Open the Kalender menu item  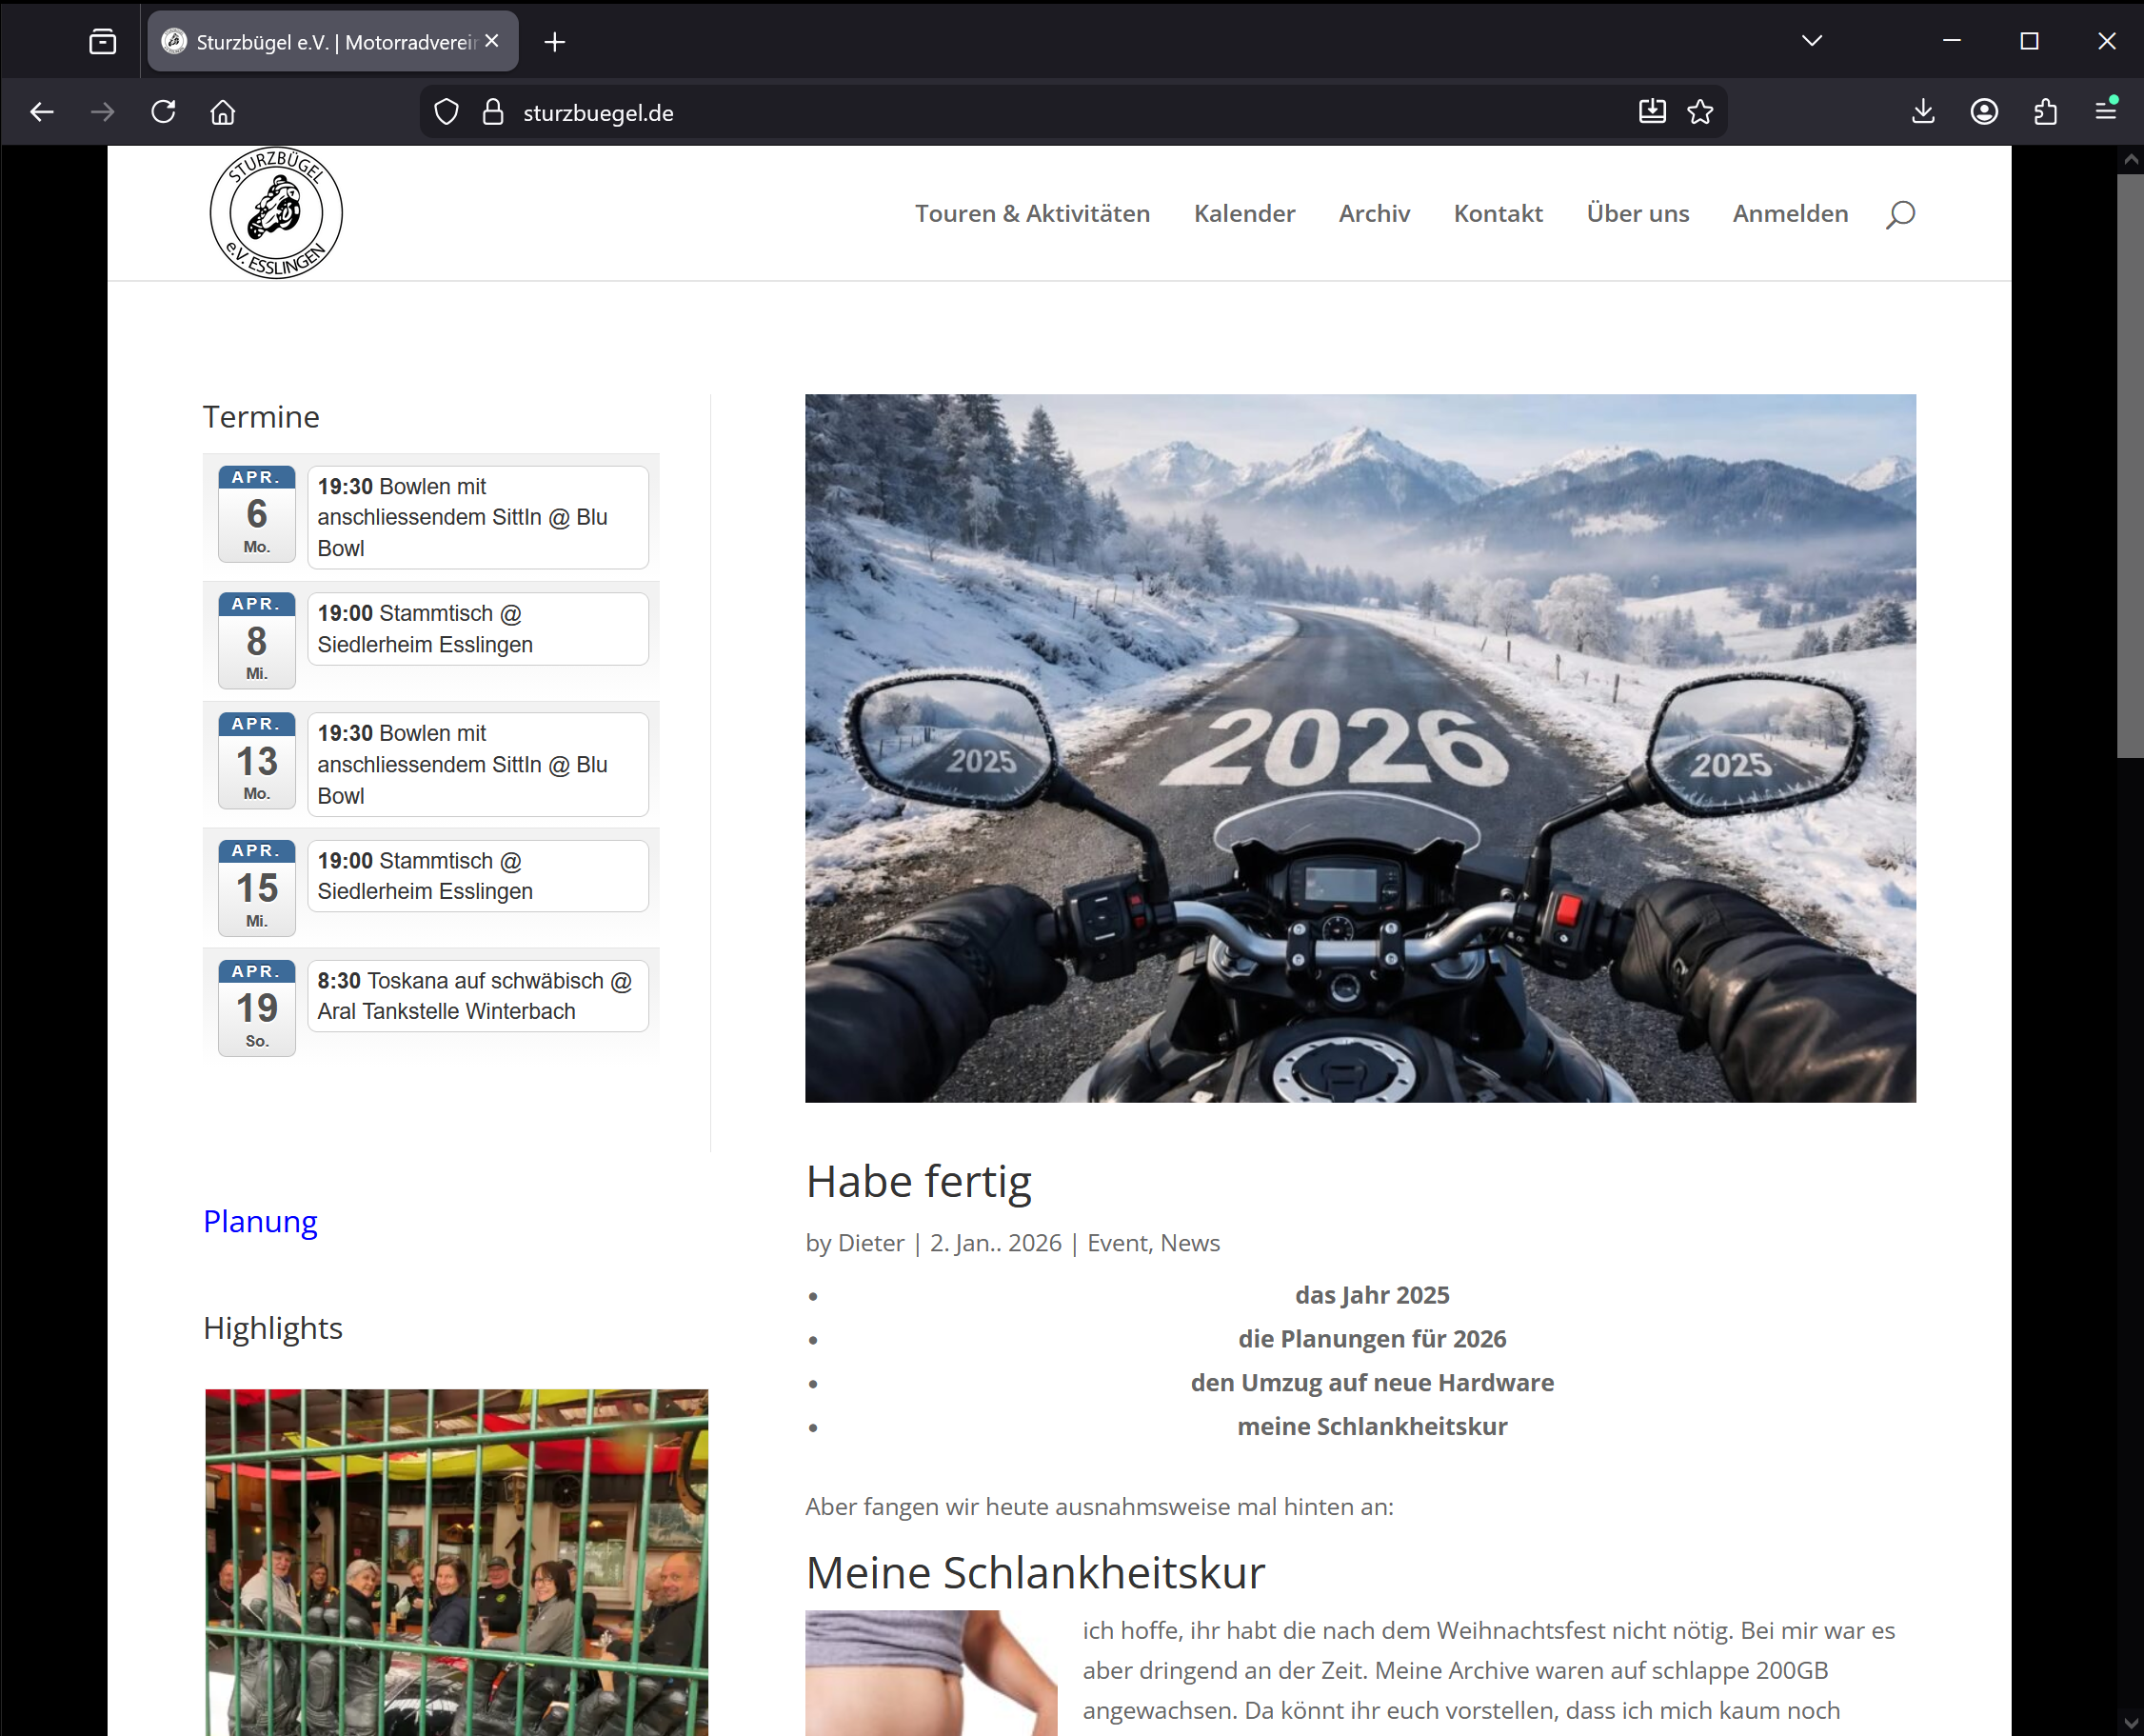1243,214
